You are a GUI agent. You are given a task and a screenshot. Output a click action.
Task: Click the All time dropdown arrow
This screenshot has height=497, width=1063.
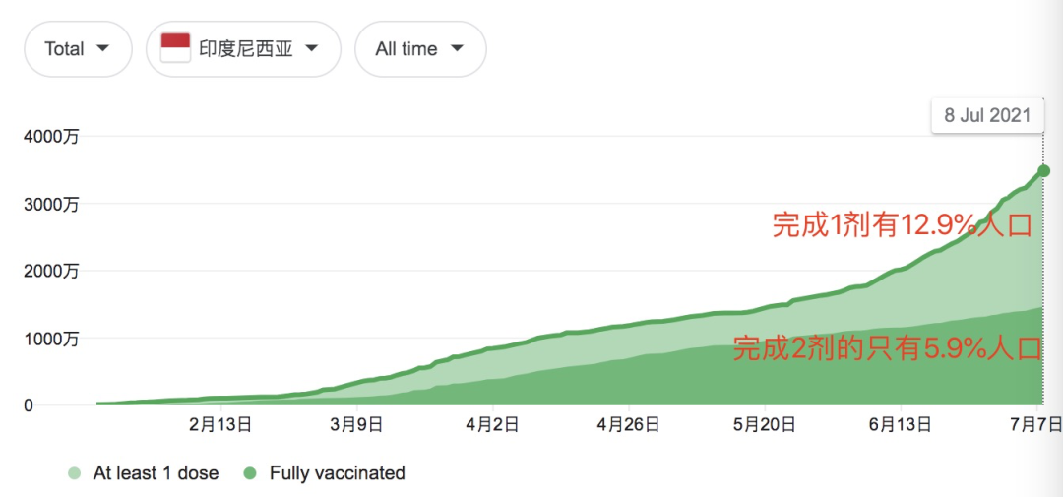[x=457, y=48]
